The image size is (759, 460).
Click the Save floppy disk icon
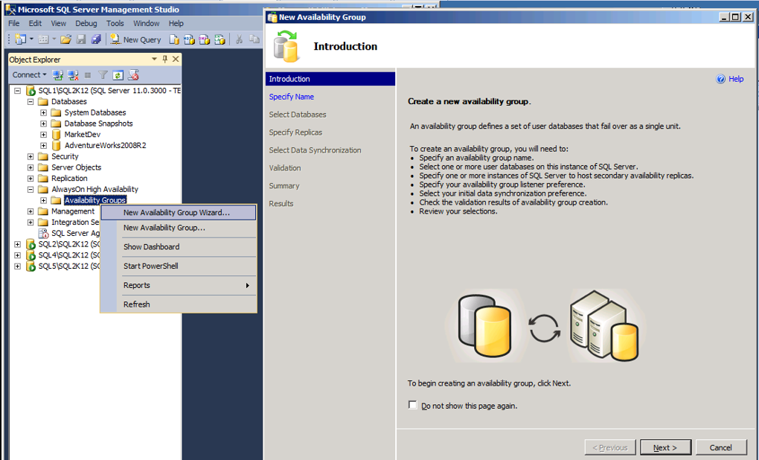tap(81, 39)
